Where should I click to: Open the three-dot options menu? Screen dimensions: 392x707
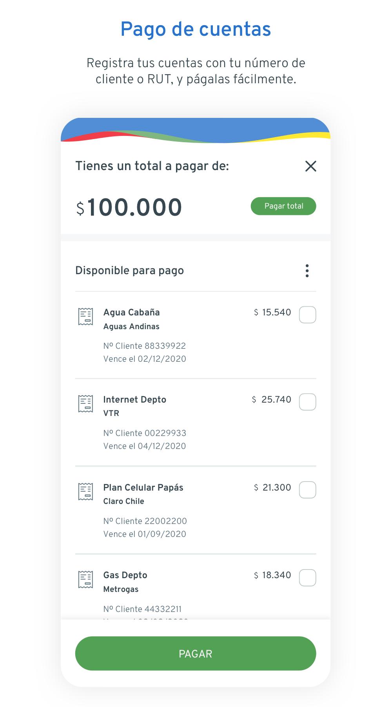(x=307, y=271)
